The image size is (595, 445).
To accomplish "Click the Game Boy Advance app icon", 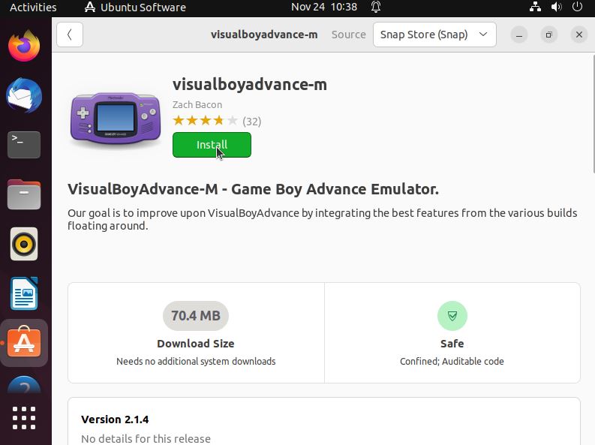I will point(116,119).
